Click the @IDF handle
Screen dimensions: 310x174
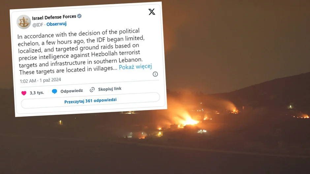[38, 25]
